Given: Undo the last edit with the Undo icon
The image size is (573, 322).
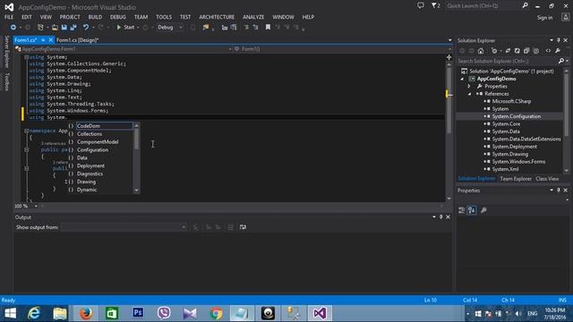Looking at the screenshot, I should click(x=86, y=28).
